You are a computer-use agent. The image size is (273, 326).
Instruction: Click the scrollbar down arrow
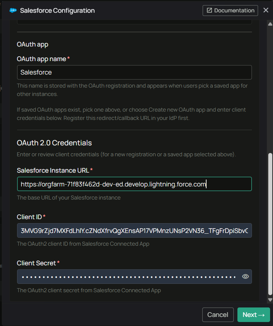coord(270,300)
